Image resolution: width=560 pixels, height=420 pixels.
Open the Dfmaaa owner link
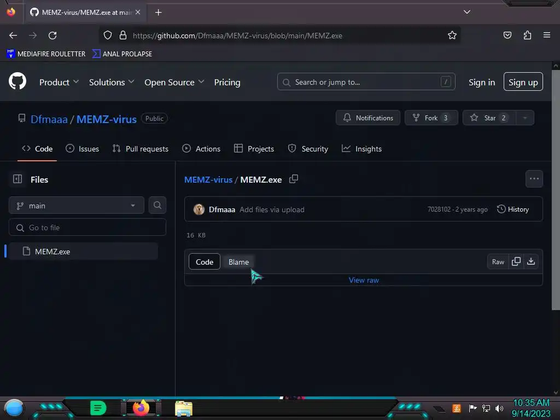(49, 119)
